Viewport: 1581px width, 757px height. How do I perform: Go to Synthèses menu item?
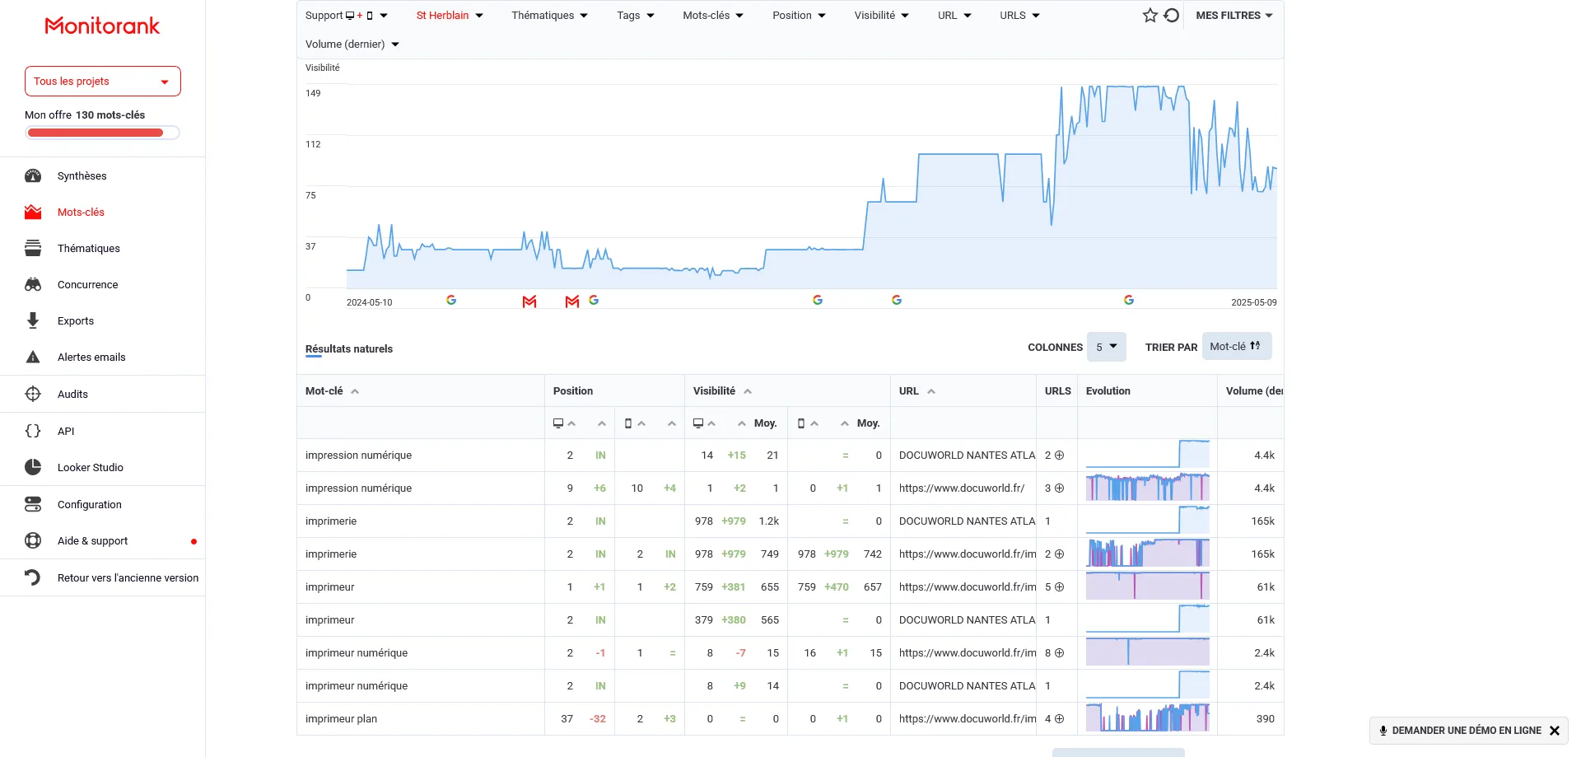pos(82,175)
